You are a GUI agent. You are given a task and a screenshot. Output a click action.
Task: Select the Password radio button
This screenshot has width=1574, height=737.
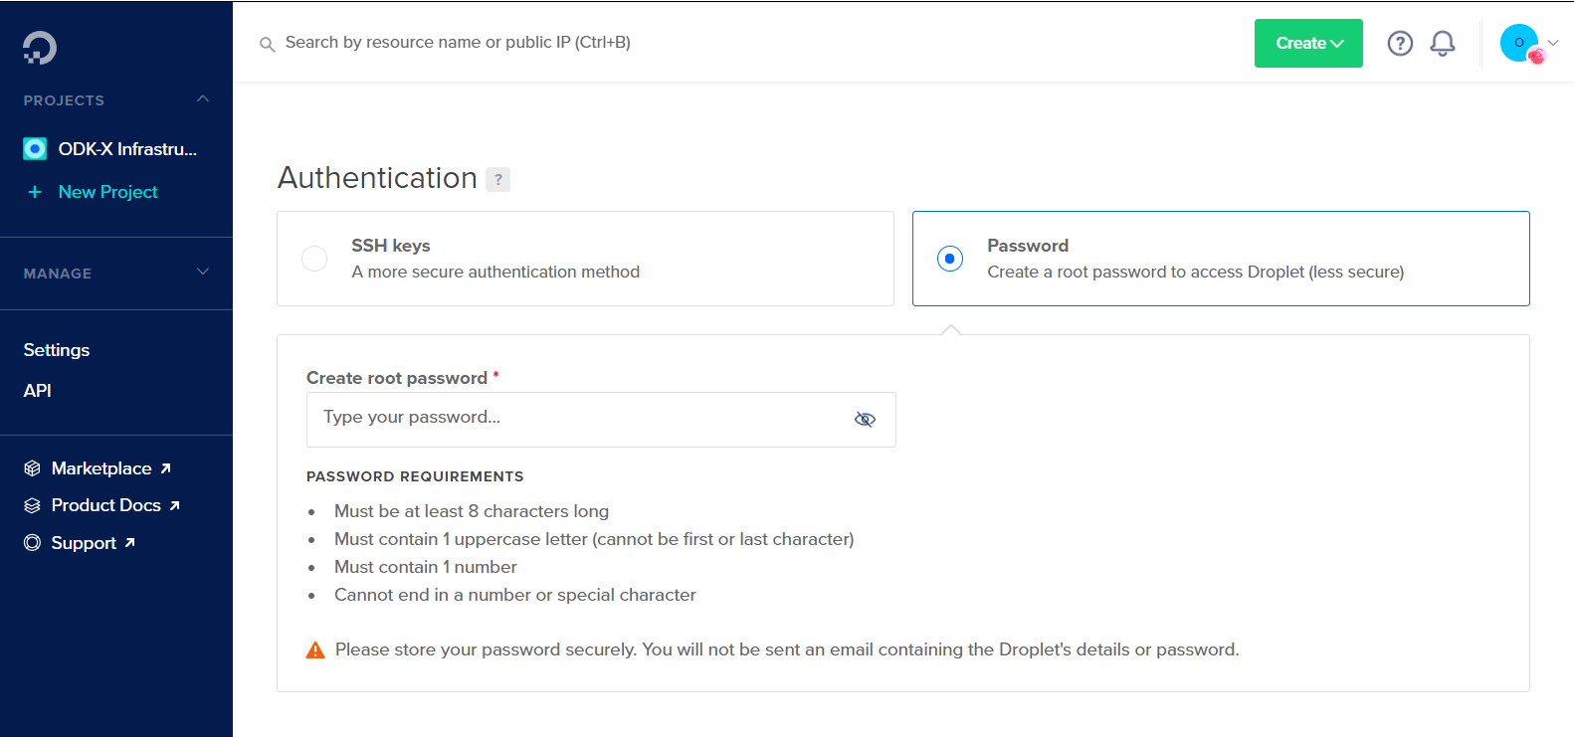pyautogui.click(x=950, y=259)
